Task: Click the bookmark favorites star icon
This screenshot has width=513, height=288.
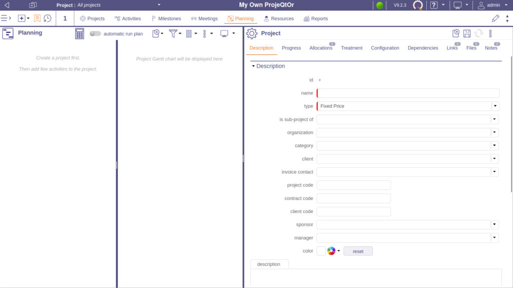Action: tap(37, 18)
